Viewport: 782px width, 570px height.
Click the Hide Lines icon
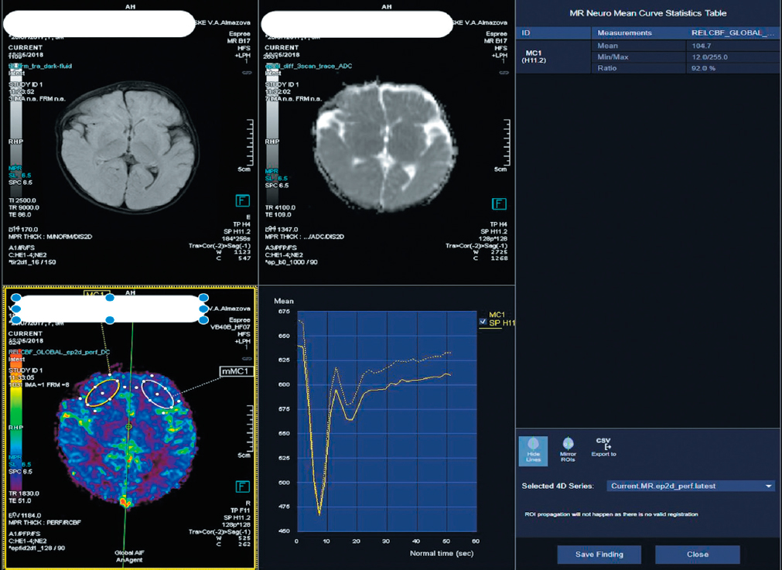533,451
